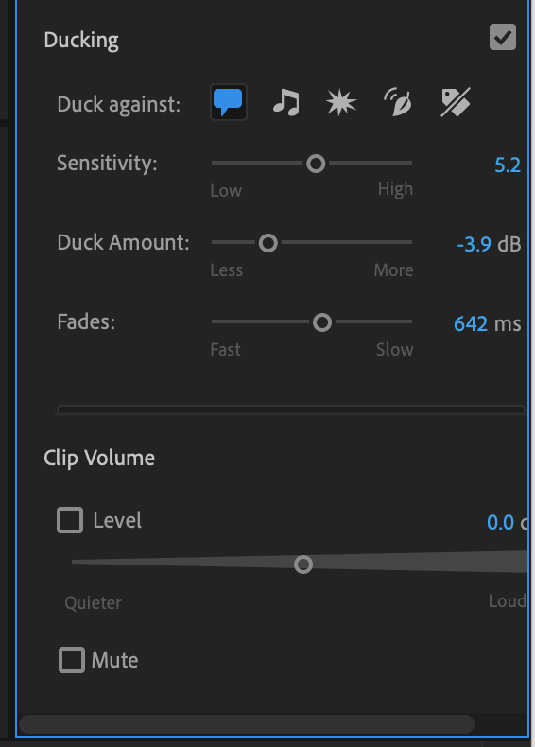Disable the Ducking checkbox
This screenshot has height=747, width=535.
(503, 37)
